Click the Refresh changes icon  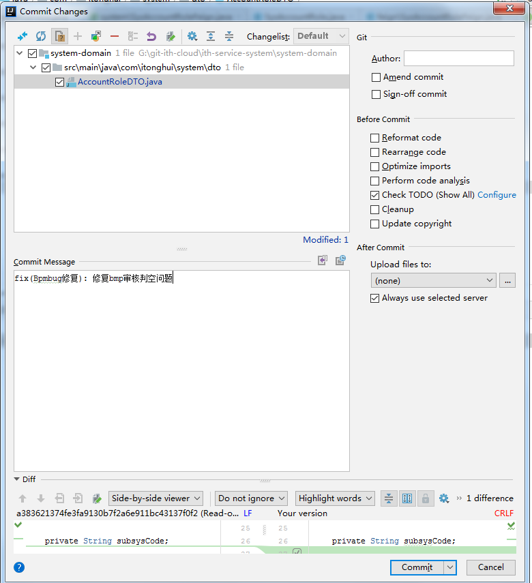41,36
